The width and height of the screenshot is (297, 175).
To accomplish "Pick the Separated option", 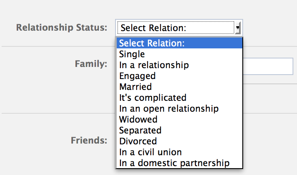I will pyautogui.click(x=140, y=130).
